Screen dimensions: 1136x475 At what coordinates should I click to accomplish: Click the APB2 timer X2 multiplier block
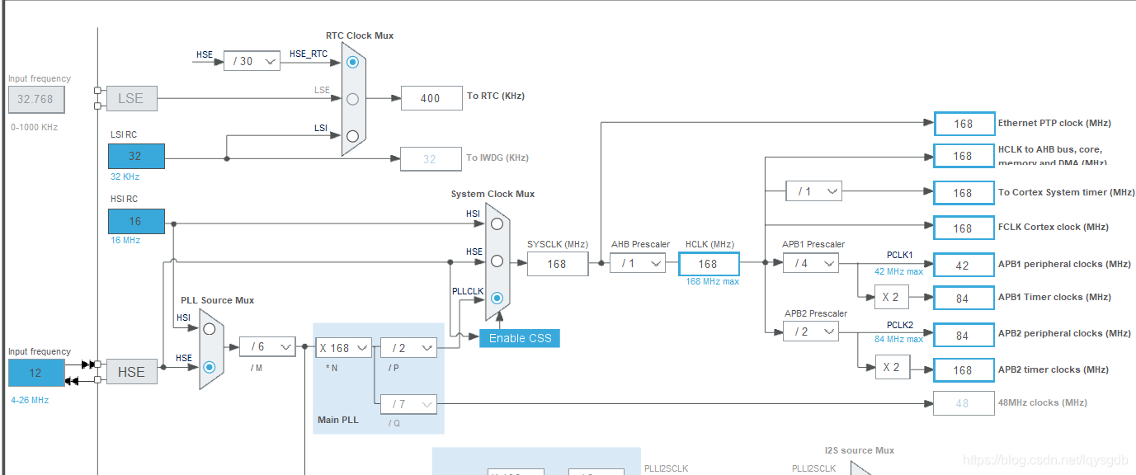[x=893, y=366]
